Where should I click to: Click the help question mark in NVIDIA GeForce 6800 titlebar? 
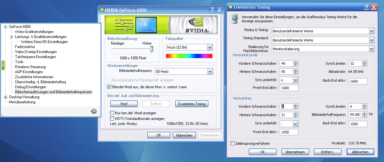coord(212,10)
